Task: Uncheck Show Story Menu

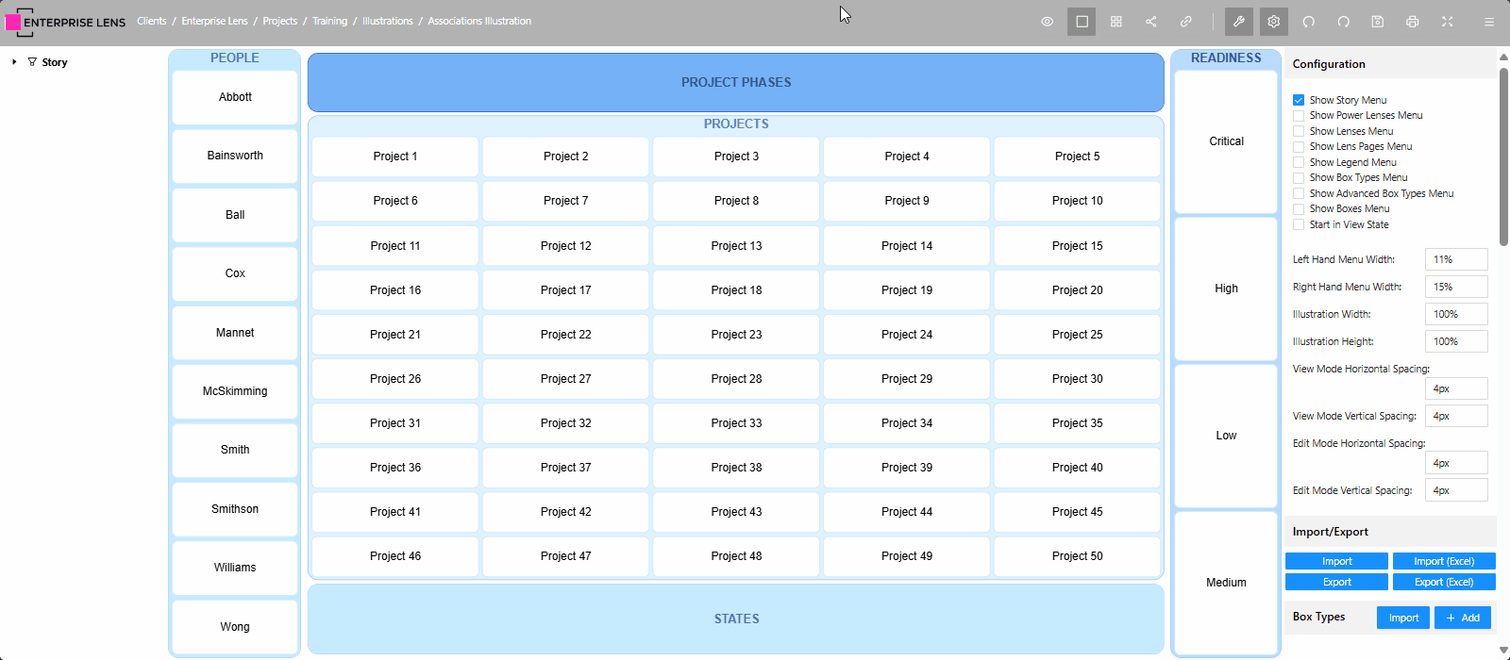Action: coord(1299,100)
